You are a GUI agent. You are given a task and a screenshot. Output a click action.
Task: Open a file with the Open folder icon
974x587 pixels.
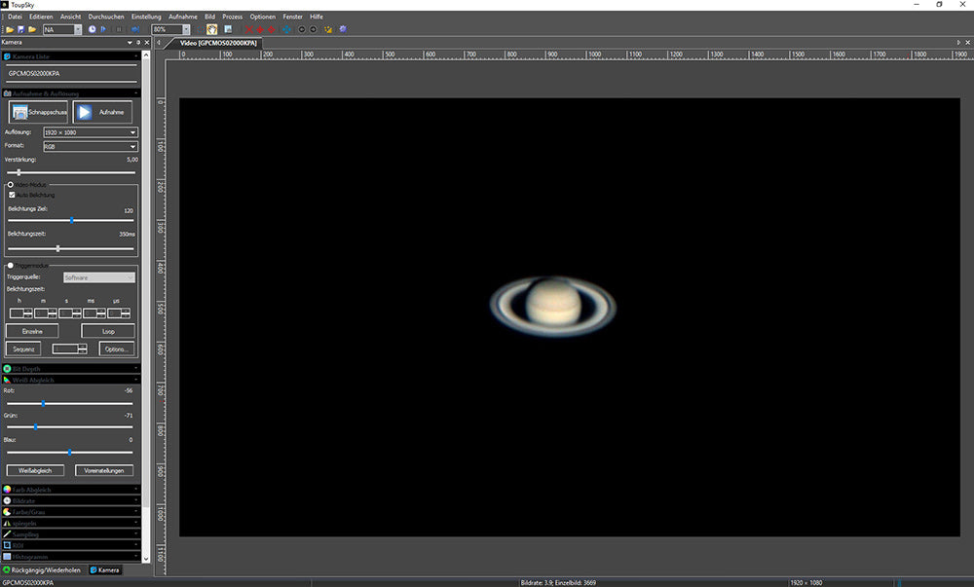tap(10, 28)
